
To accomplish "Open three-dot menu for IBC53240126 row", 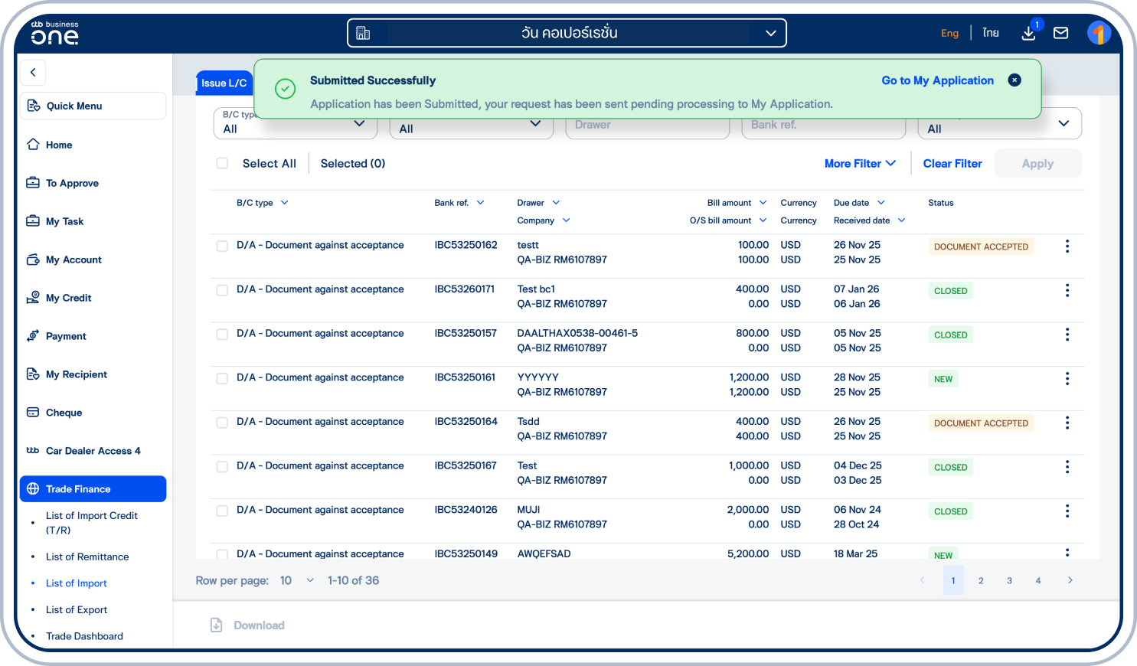I will pos(1067,511).
